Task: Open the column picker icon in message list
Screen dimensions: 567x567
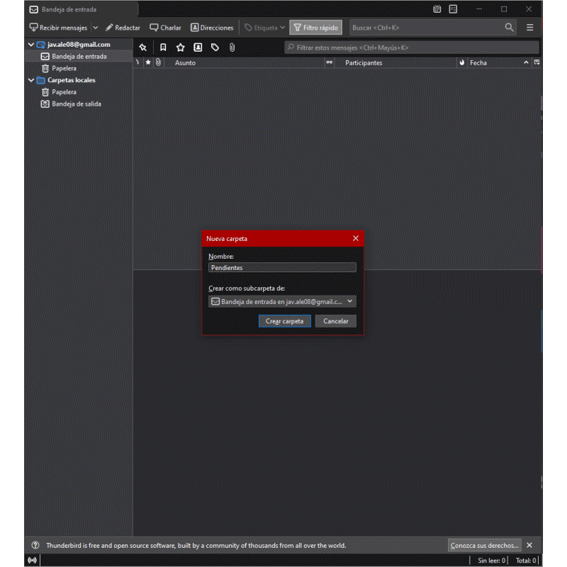Action: (537, 62)
